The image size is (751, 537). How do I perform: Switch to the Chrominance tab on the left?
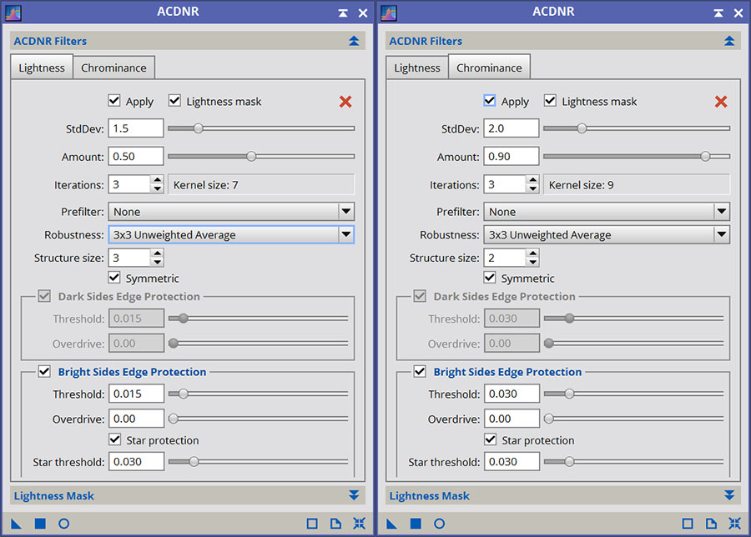click(113, 67)
